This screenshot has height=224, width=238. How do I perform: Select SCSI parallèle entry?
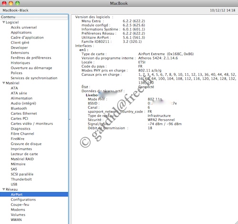(x=22, y=174)
